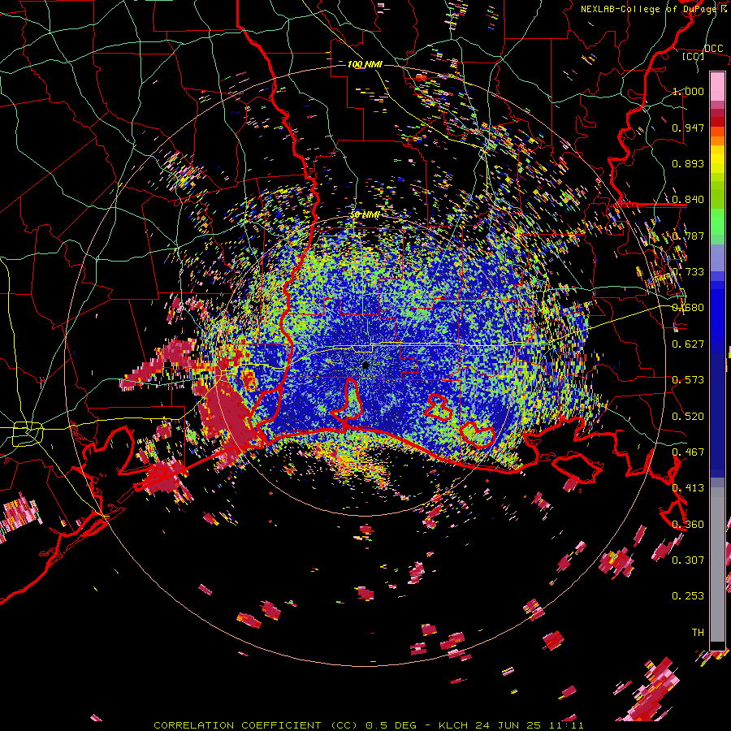This screenshot has width=731, height=731.
Task: Click the KLCH station identifier in the caption
Action: pyautogui.click(x=453, y=725)
